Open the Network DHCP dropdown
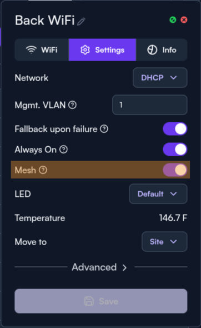Viewport: 201px width, 328px height. click(160, 78)
